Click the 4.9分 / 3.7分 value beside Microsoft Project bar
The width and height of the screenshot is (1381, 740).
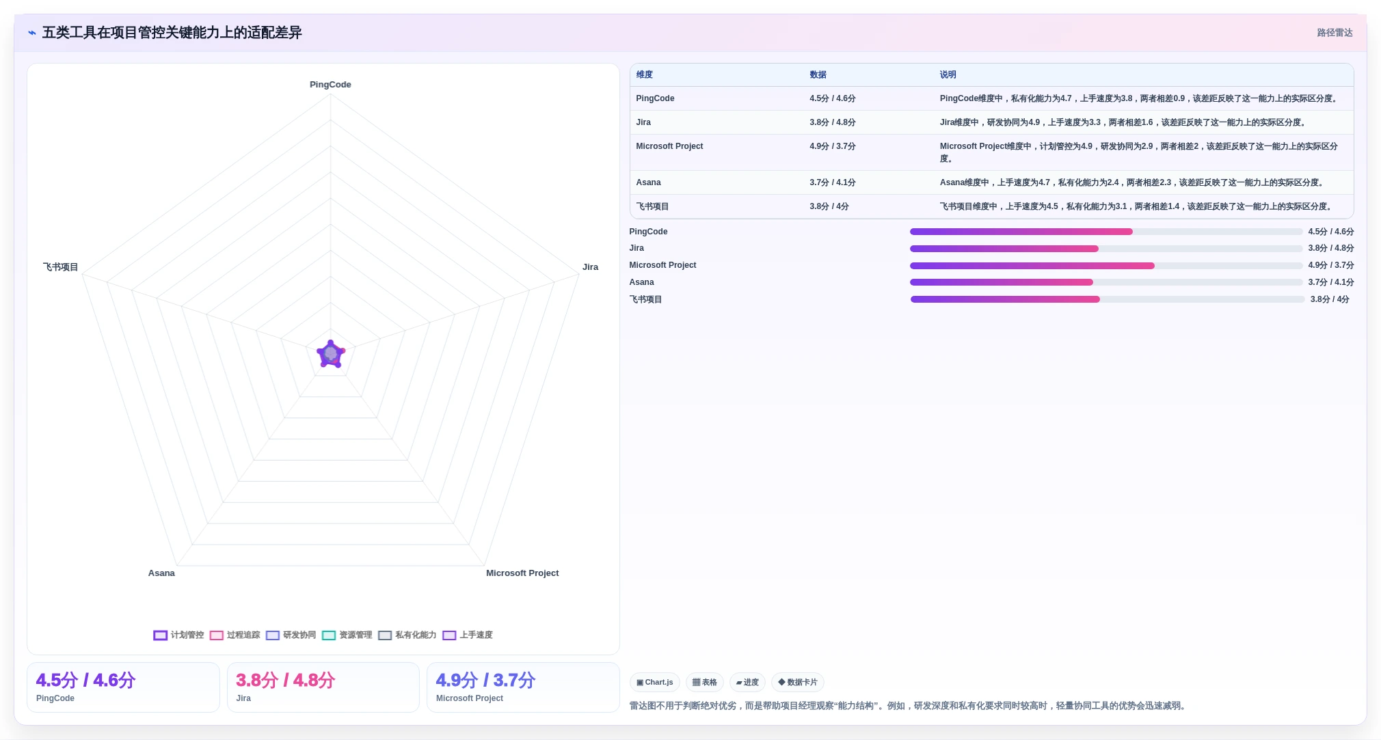tap(1330, 265)
